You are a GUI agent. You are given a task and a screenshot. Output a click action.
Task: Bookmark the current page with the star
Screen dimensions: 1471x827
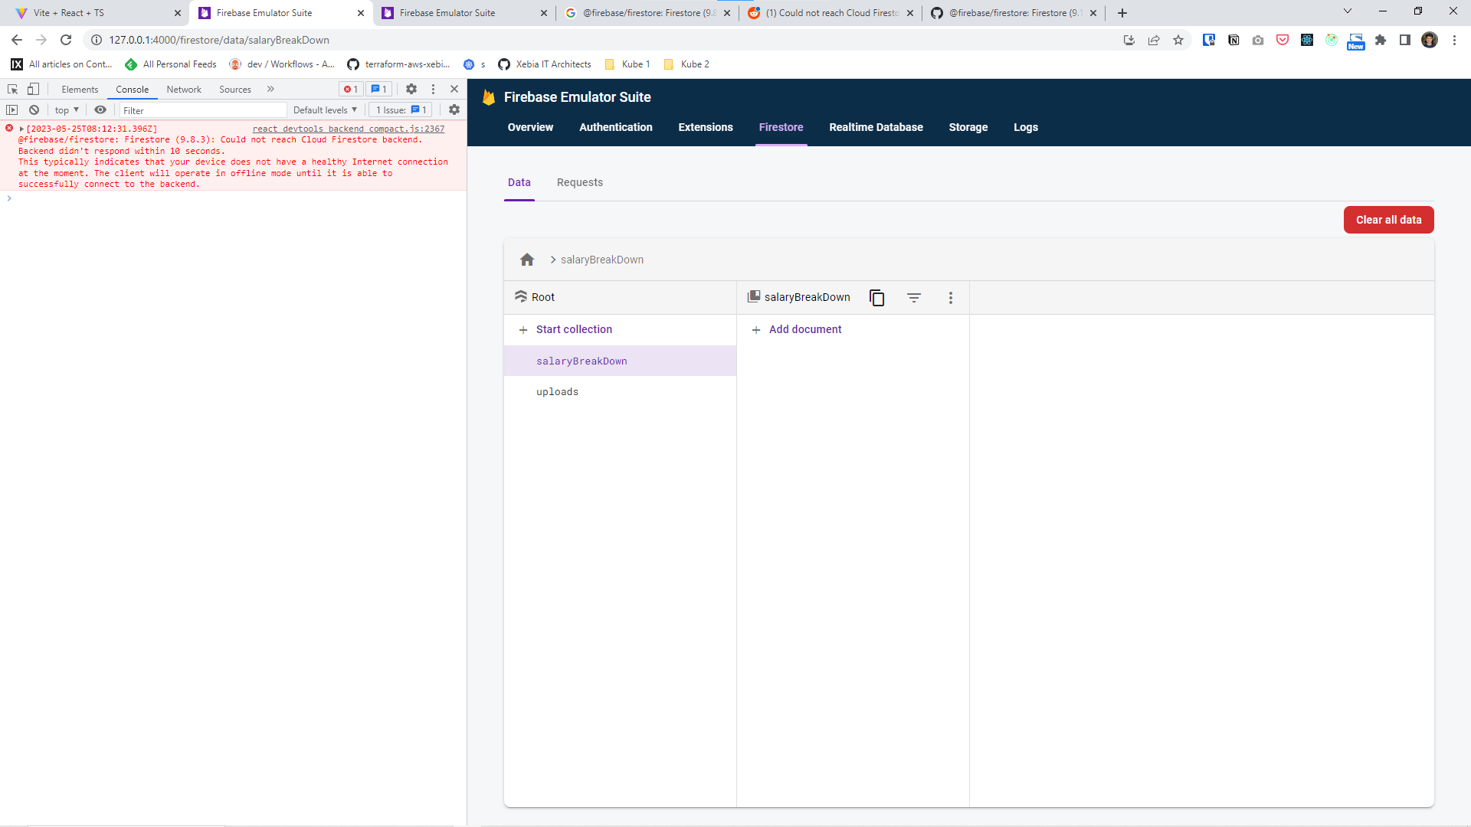pos(1178,40)
